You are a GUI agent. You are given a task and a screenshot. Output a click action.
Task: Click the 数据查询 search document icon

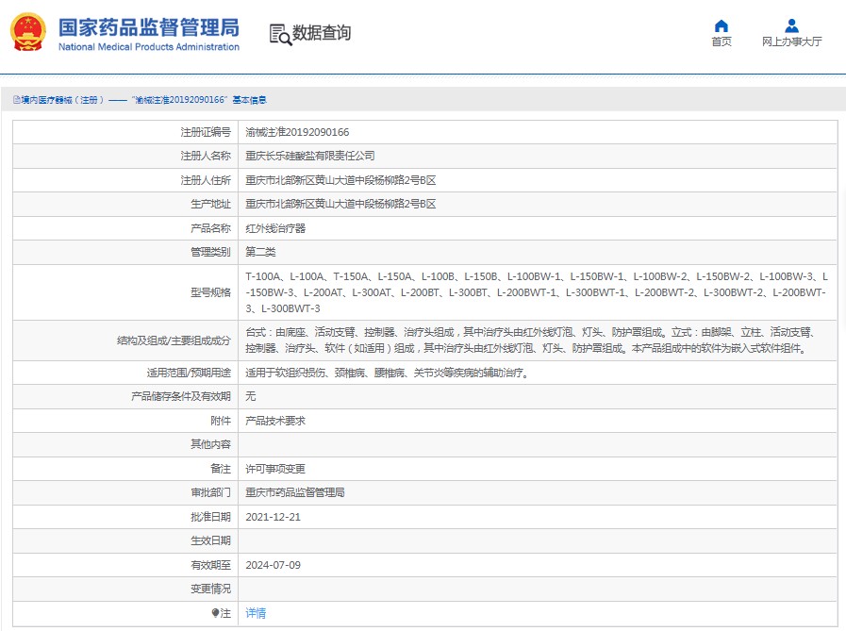click(280, 35)
